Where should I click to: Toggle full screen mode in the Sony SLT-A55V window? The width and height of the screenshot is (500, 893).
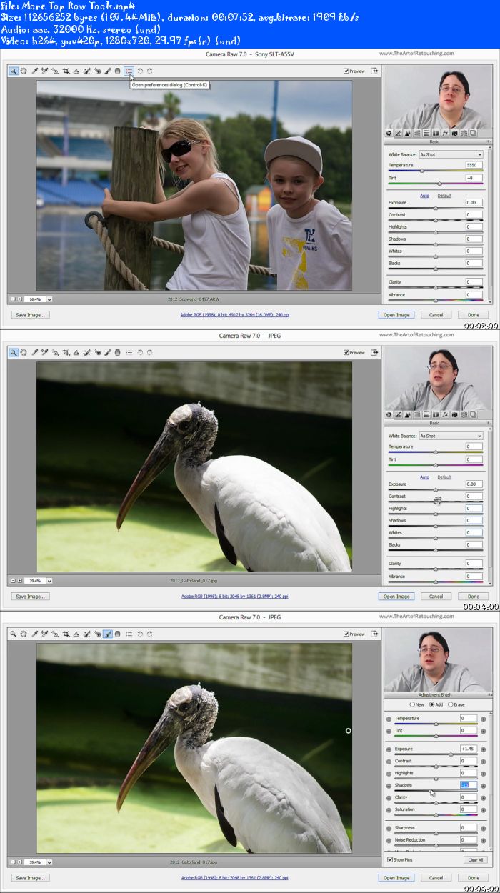(x=373, y=71)
